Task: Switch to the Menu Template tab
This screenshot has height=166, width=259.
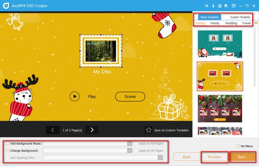Action: tap(209, 17)
